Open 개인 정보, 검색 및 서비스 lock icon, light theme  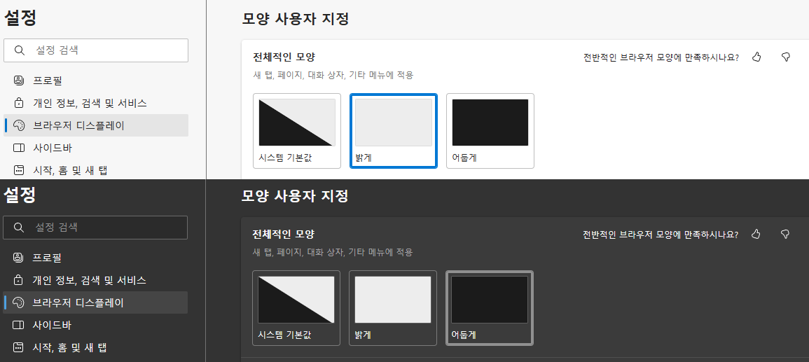coord(19,103)
